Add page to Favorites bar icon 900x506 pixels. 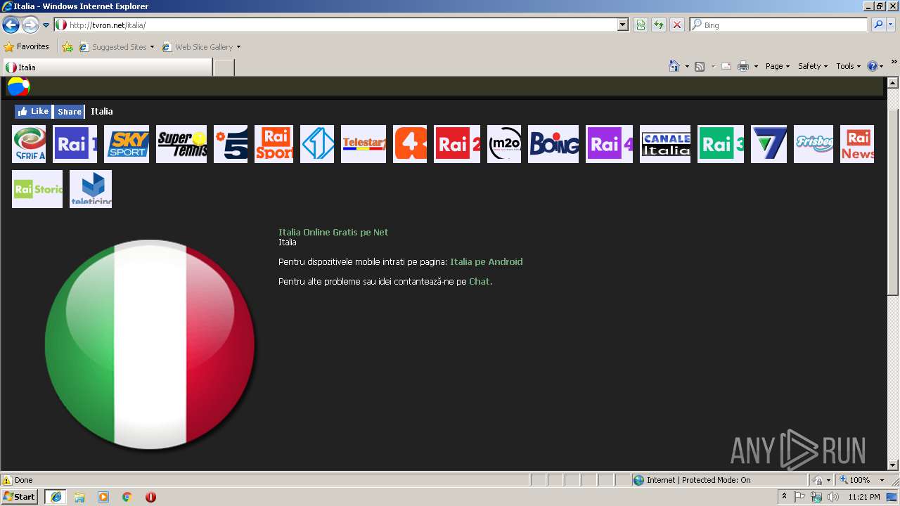click(x=67, y=47)
